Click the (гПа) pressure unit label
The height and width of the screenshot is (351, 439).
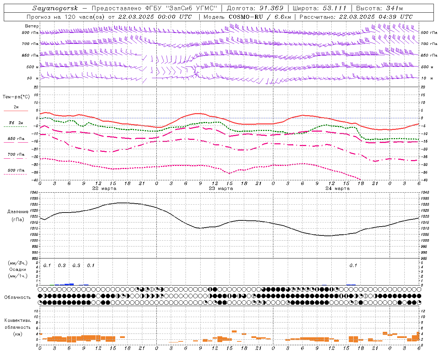pos(18,219)
